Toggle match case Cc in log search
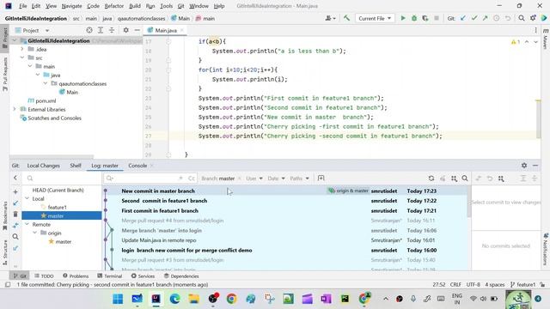This screenshot has height=309, width=550. coord(191,179)
